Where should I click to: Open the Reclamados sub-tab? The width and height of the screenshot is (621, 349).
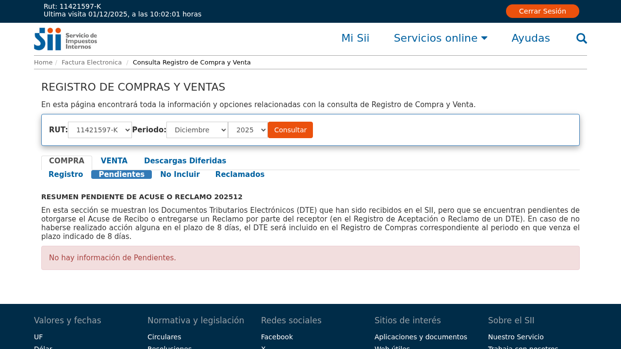tap(240, 174)
